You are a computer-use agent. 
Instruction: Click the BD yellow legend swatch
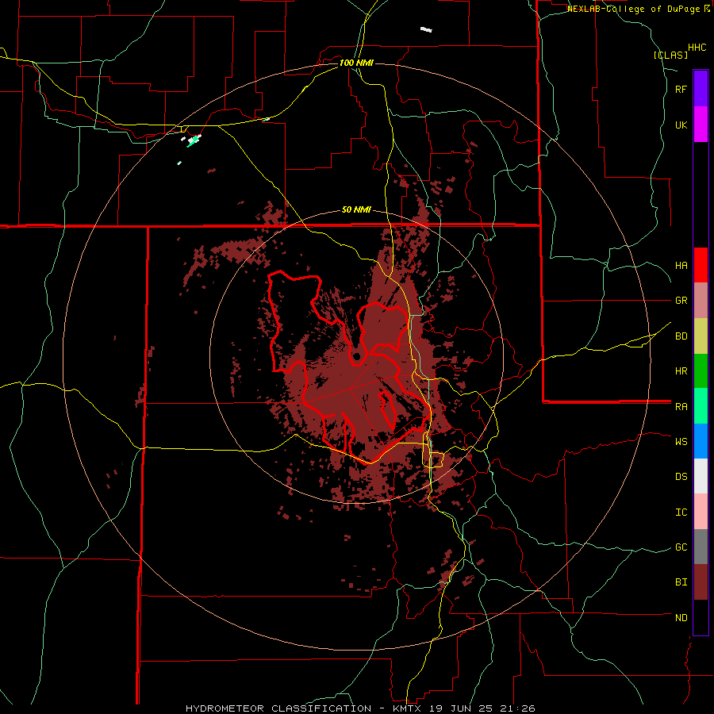[701, 336]
